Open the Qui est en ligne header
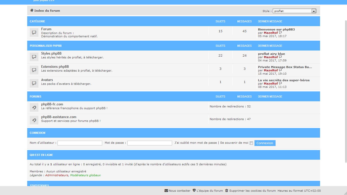347x195 pixels. 41,155
